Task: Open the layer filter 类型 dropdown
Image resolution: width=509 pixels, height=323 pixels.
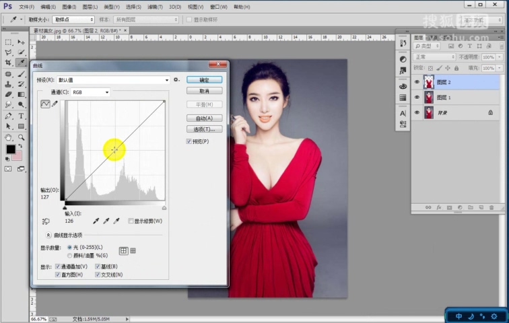Action: 427,46
